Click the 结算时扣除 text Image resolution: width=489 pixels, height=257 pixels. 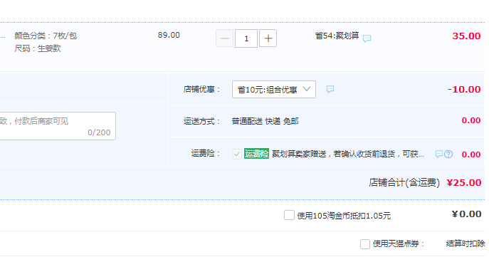click(466, 243)
